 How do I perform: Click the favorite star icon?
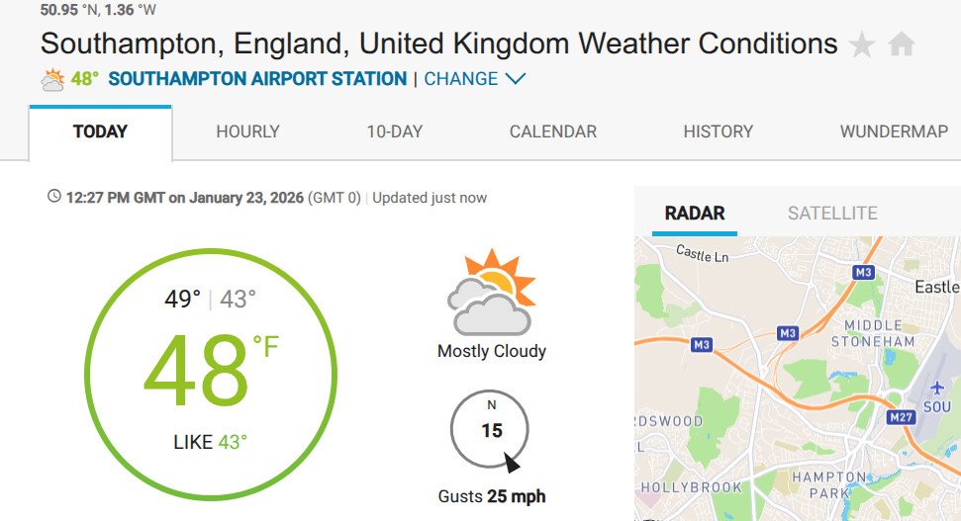tap(862, 45)
